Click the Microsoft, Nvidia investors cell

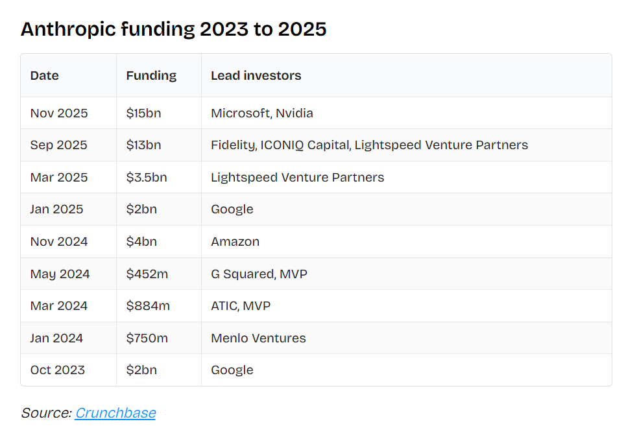[x=261, y=113]
